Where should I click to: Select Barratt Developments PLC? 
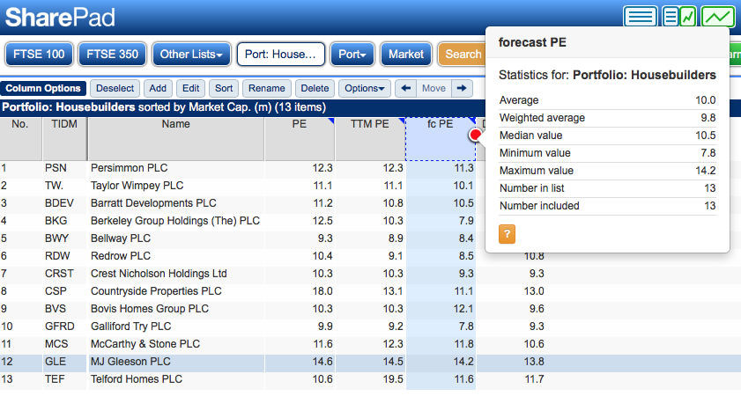tap(153, 203)
